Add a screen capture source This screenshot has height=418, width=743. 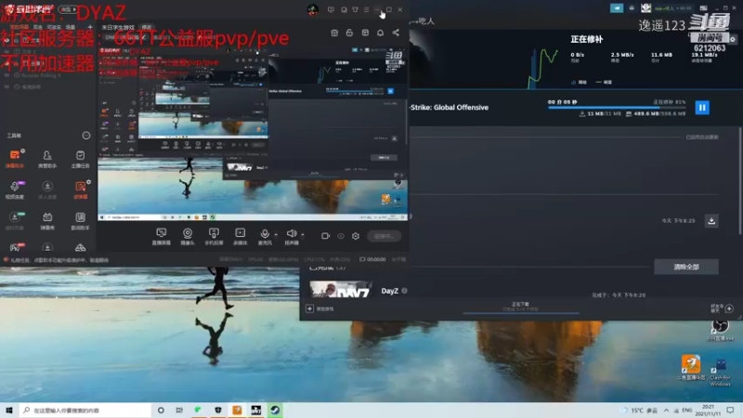161,236
